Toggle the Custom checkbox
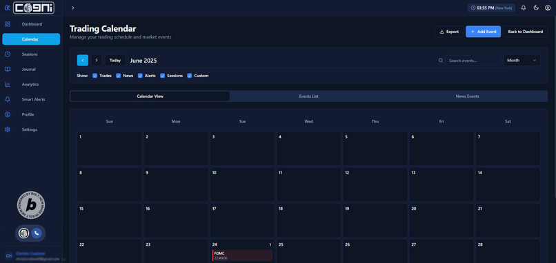Screen dimensions: 556x263 point(189,76)
